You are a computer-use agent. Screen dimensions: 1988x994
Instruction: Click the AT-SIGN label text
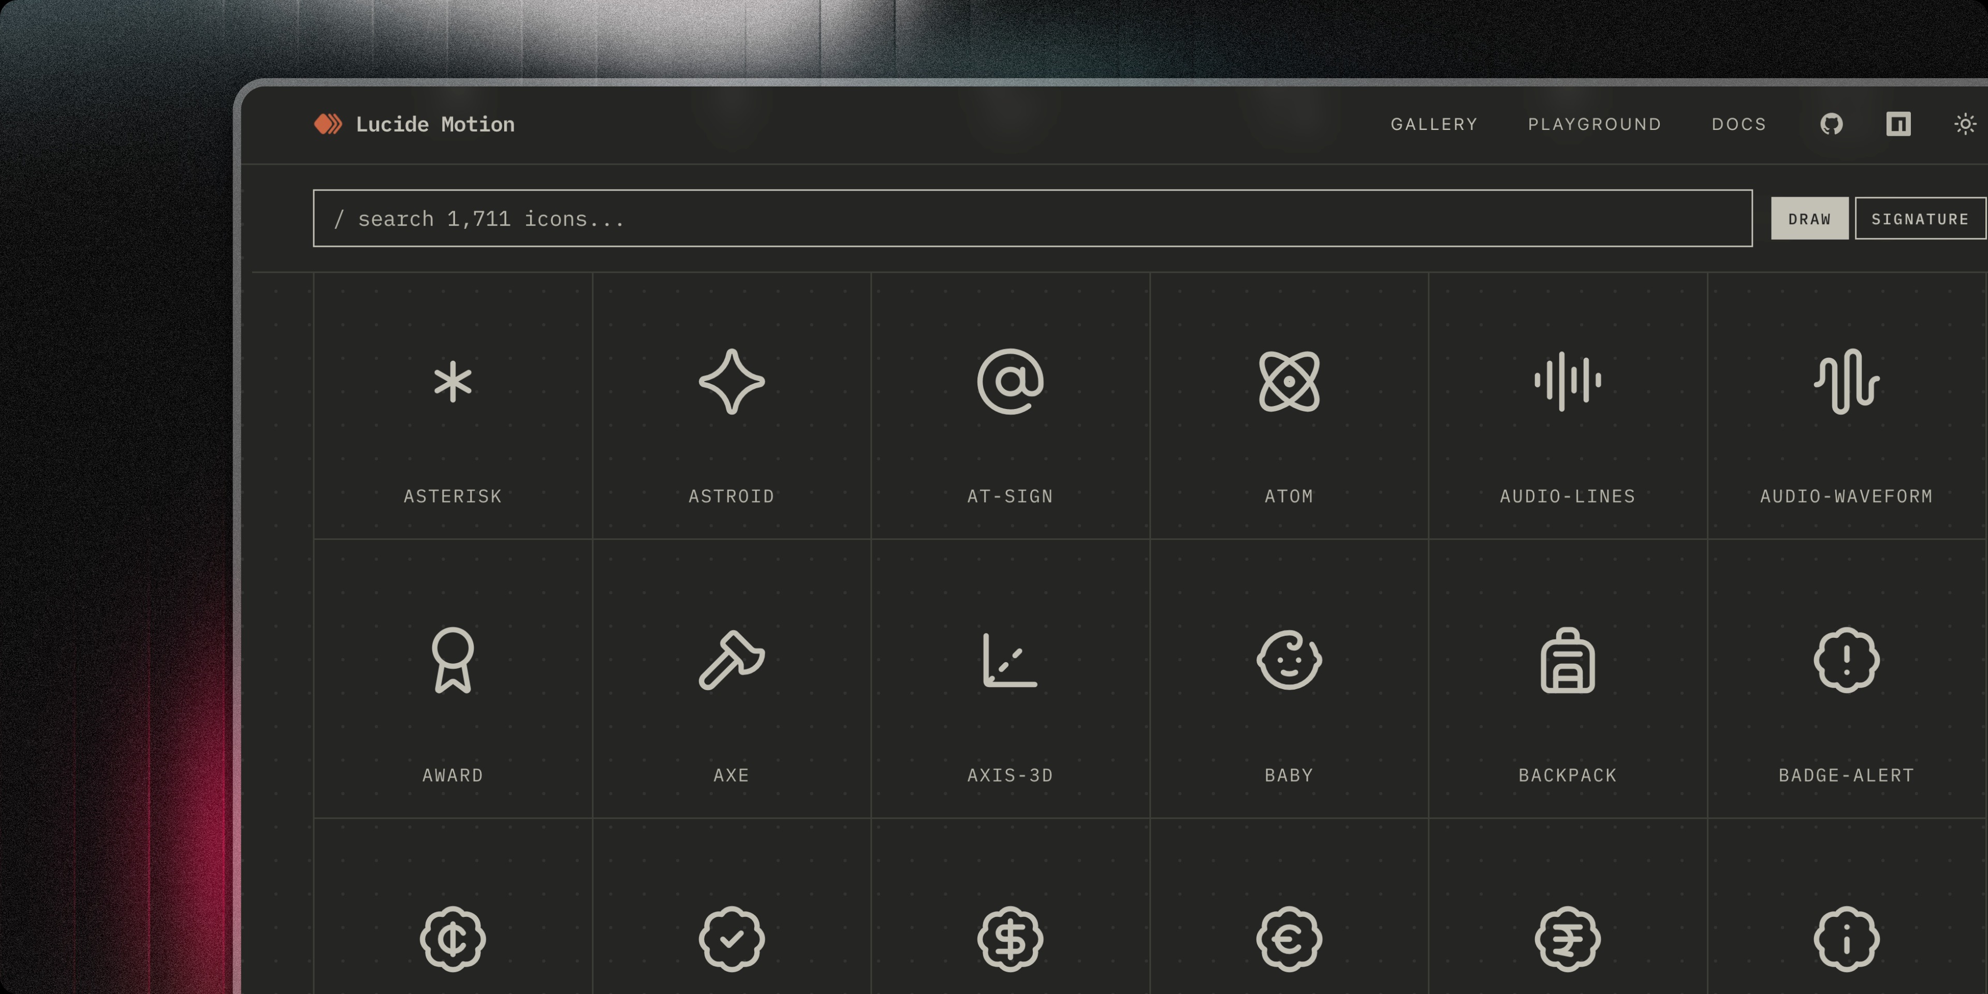(x=1010, y=496)
